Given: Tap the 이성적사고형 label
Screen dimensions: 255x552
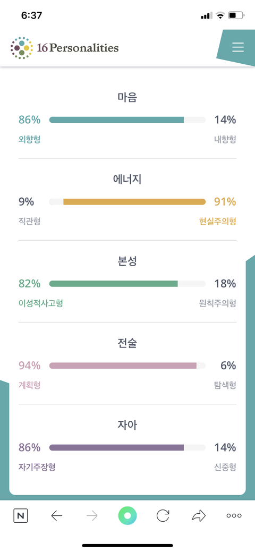Looking at the screenshot, I should pos(41,303).
